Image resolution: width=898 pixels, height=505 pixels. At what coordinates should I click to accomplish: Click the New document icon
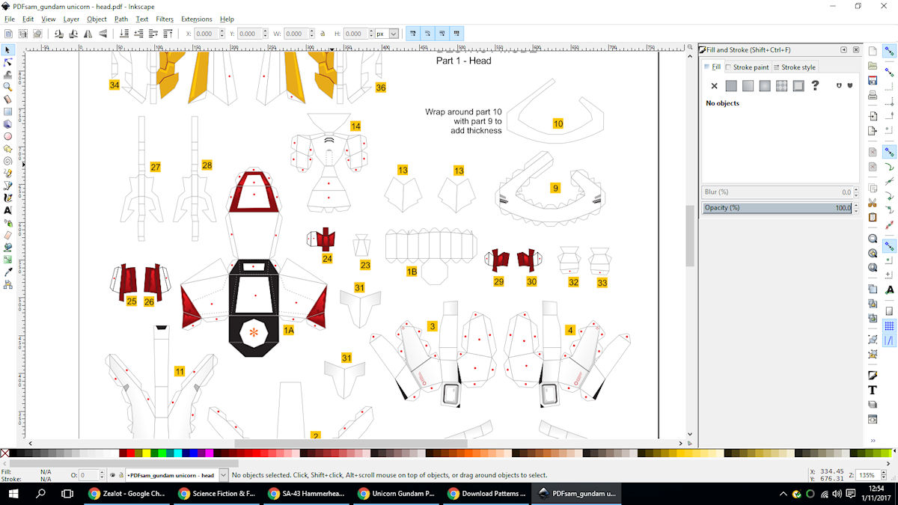click(873, 51)
